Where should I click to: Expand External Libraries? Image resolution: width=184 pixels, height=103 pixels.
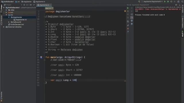click(x=4, y=27)
